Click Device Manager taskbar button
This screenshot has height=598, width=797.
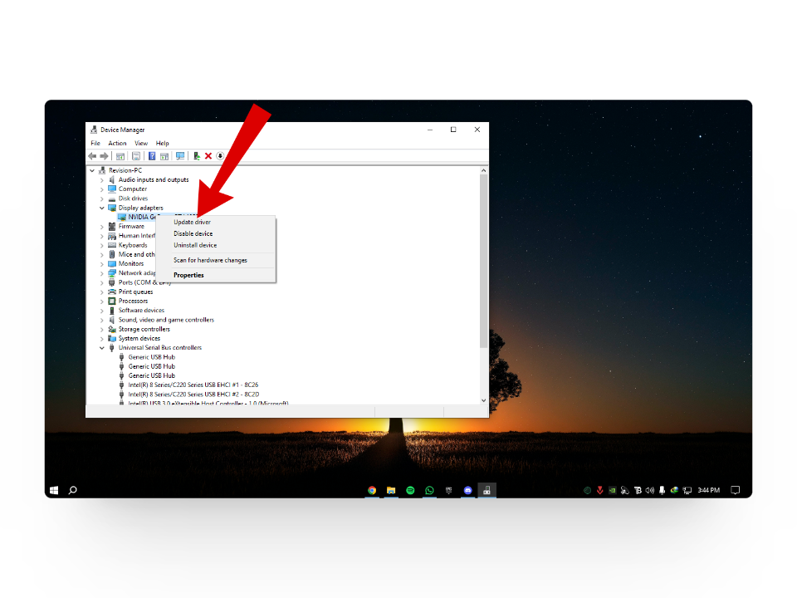487,490
